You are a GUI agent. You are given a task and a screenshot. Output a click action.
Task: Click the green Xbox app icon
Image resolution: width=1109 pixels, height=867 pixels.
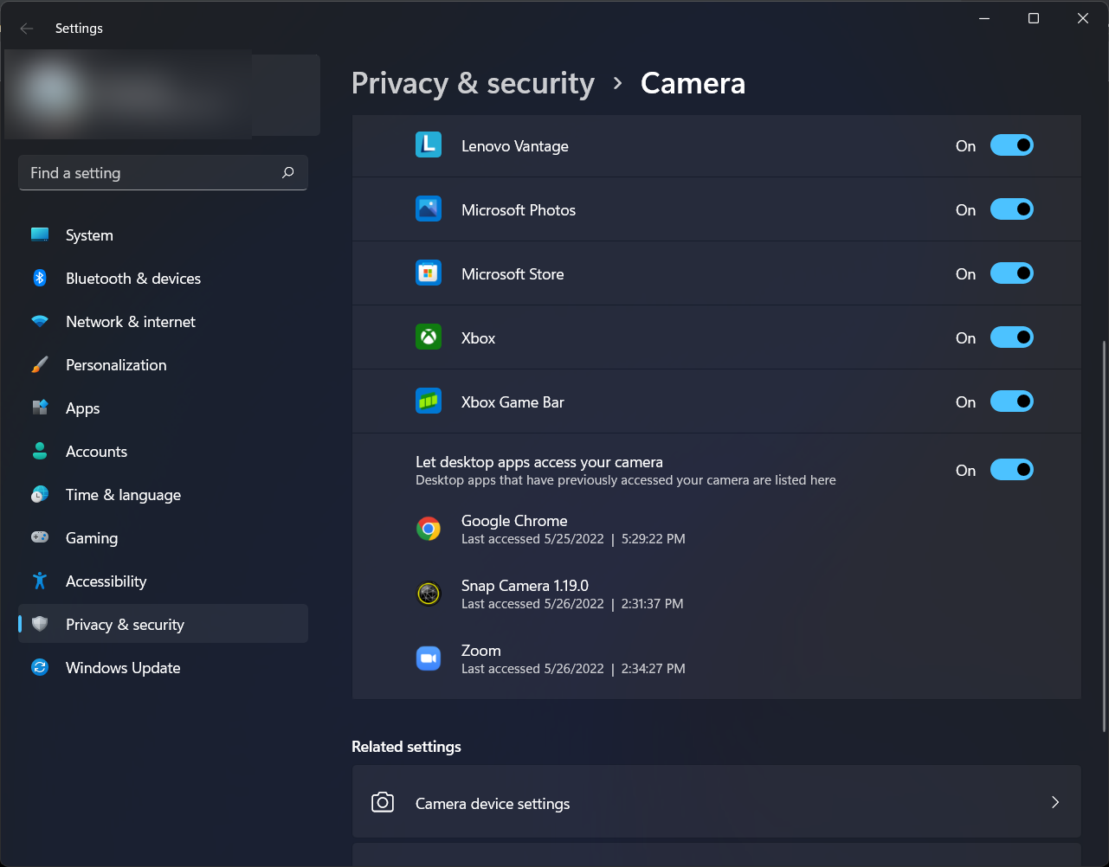click(x=429, y=337)
